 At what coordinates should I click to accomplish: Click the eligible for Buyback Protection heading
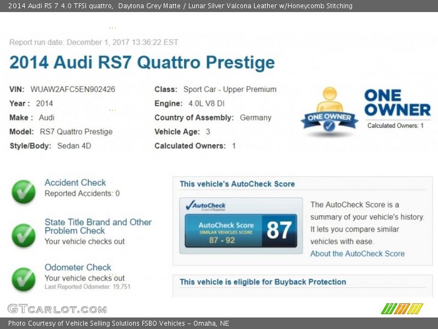[x=263, y=282]
